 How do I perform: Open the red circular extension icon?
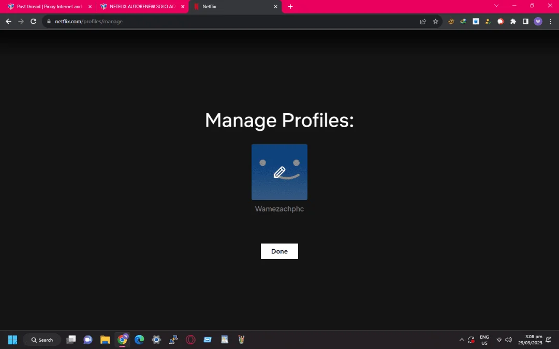[501, 21]
